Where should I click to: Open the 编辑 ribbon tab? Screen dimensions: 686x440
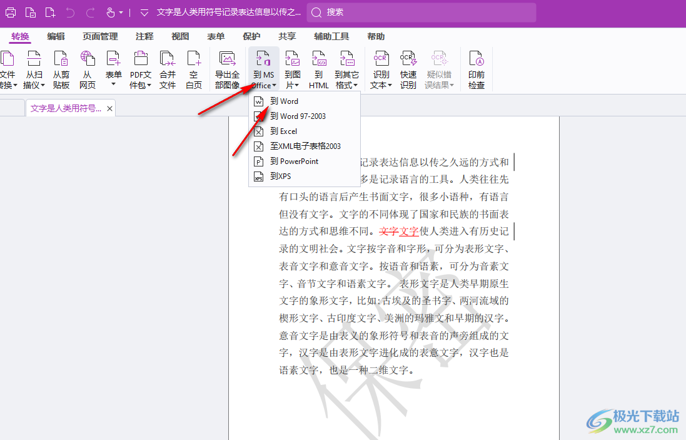(x=56, y=36)
